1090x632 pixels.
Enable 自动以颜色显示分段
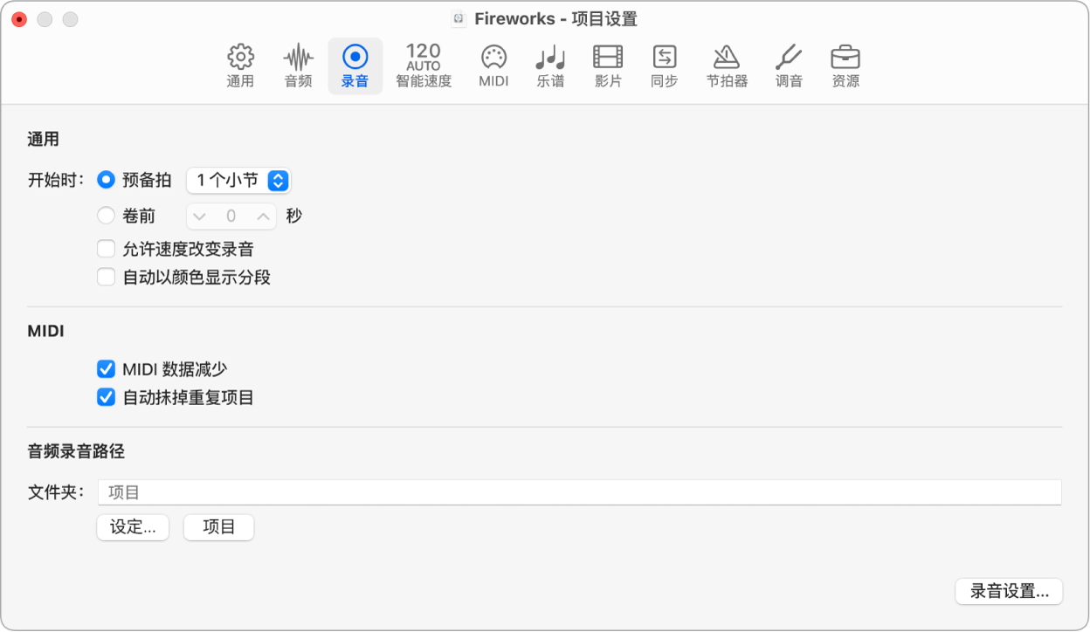click(x=106, y=277)
